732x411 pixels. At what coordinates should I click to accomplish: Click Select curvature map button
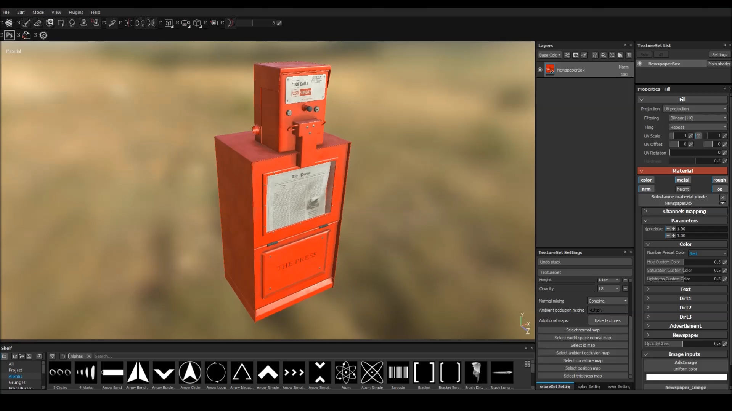tap(583, 361)
